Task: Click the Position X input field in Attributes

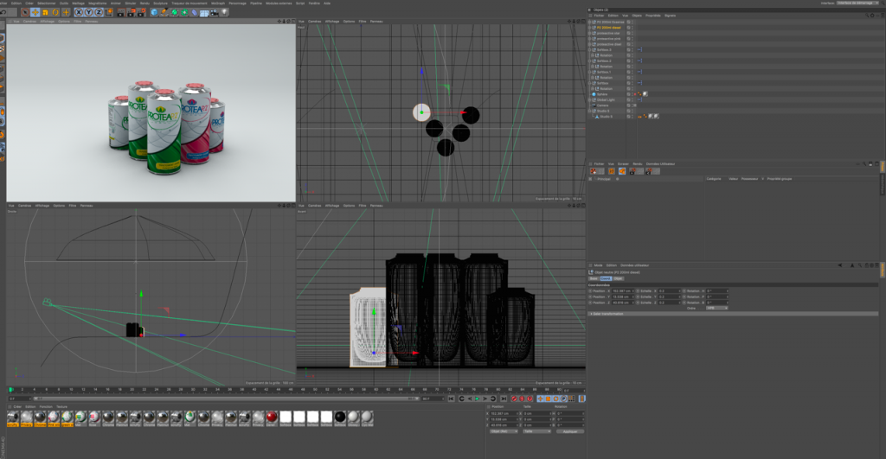Action: tap(623, 290)
